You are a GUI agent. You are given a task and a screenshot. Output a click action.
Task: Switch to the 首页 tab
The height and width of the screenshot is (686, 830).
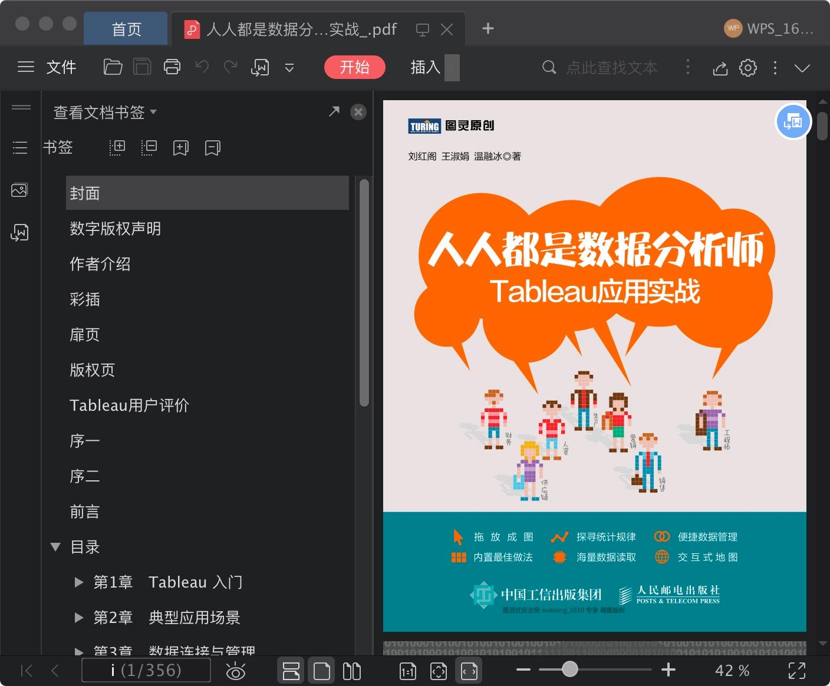pyautogui.click(x=126, y=29)
